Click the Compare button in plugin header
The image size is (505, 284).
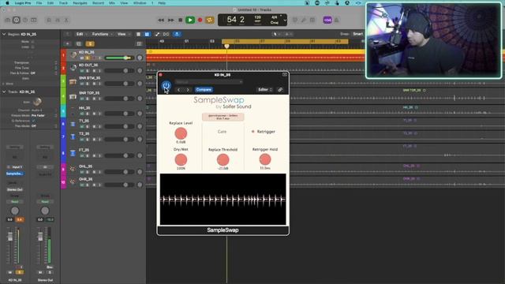pos(204,89)
